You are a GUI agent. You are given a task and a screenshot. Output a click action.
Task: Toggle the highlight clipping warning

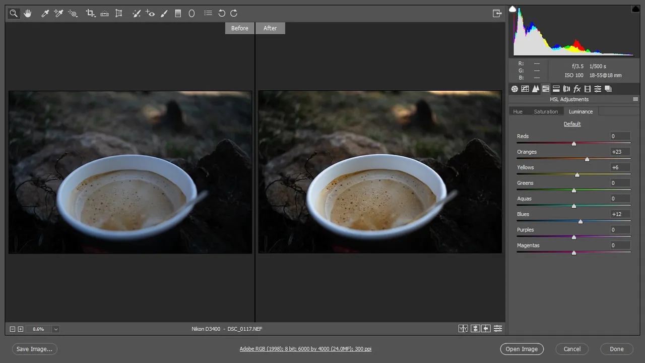click(x=635, y=9)
